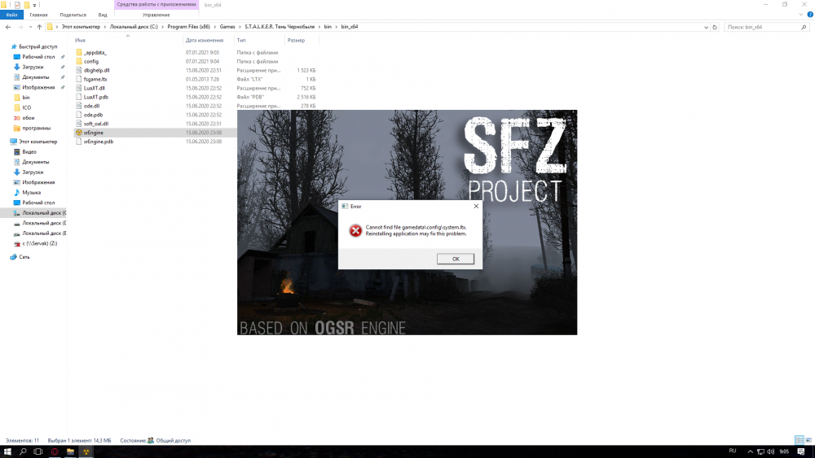This screenshot has width=815, height=458.
Task: Select the config folder
Action: (91, 61)
